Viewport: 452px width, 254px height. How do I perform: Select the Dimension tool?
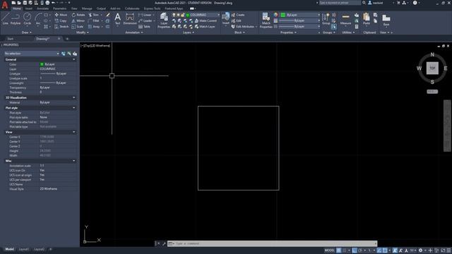(x=130, y=19)
